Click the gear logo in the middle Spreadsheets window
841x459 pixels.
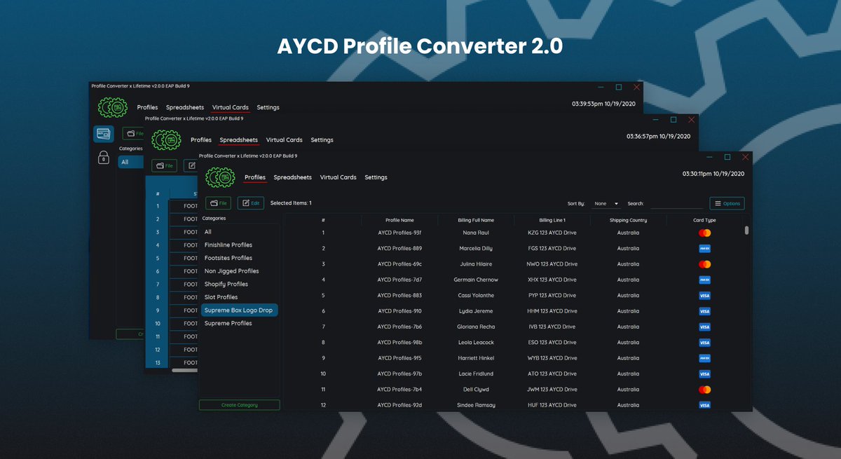[166, 139]
